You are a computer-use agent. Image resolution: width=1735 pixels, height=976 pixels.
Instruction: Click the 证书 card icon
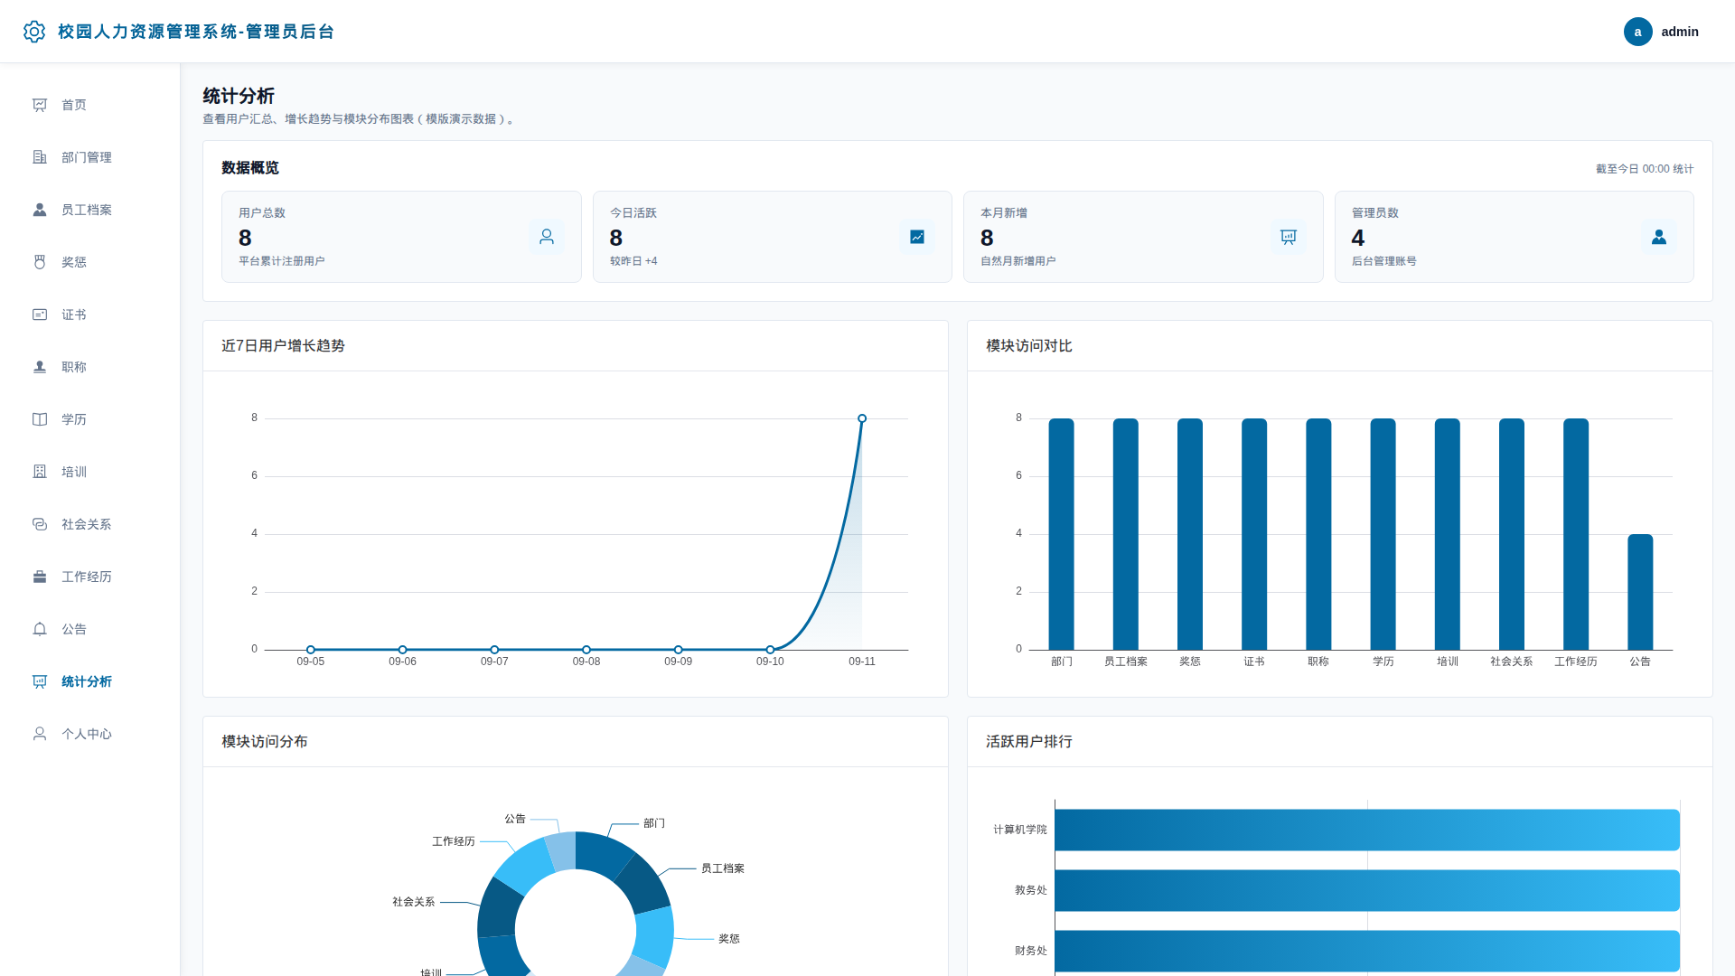click(40, 314)
